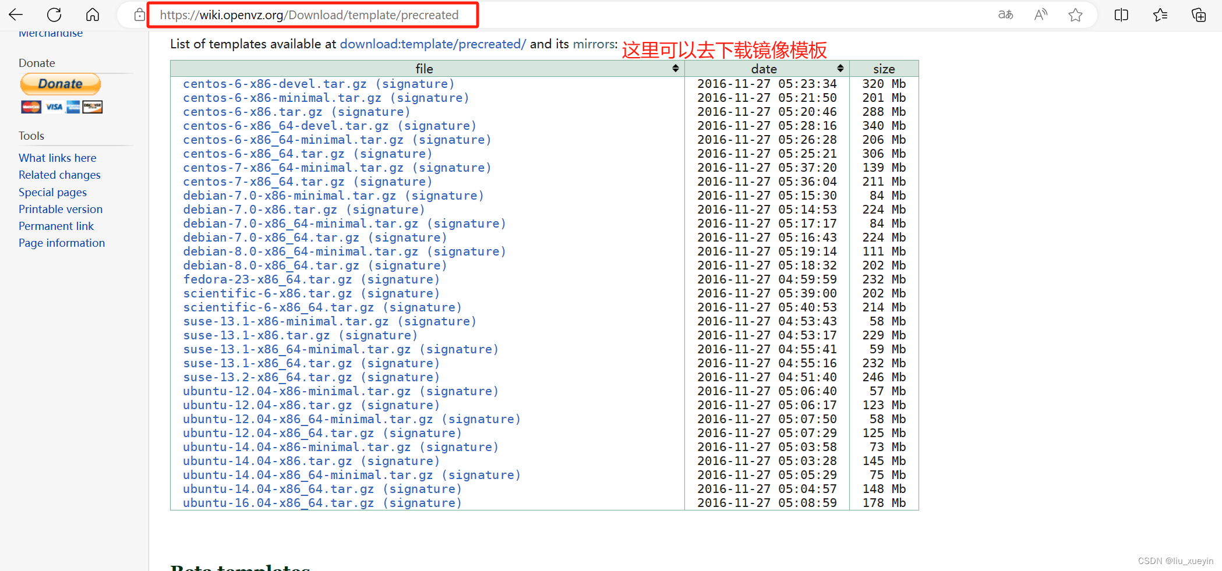This screenshot has height=571, width=1222.
Task: Download suse-13.1-x86_64-minimal.tar.gz
Action: click(x=297, y=349)
